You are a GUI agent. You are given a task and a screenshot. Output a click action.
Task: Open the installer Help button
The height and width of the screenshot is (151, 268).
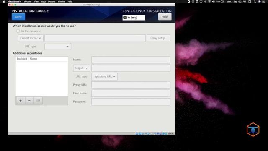[165, 17]
